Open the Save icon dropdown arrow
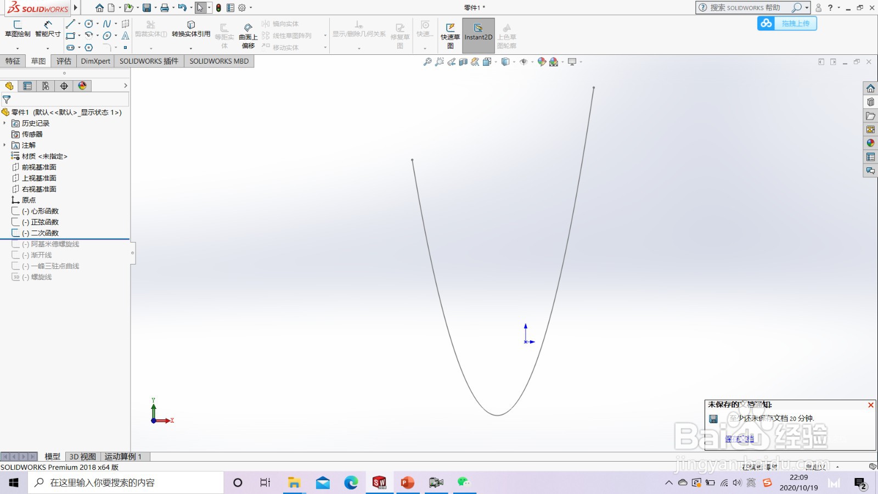Image resolution: width=878 pixels, height=494 pixels. pos(155,8)
